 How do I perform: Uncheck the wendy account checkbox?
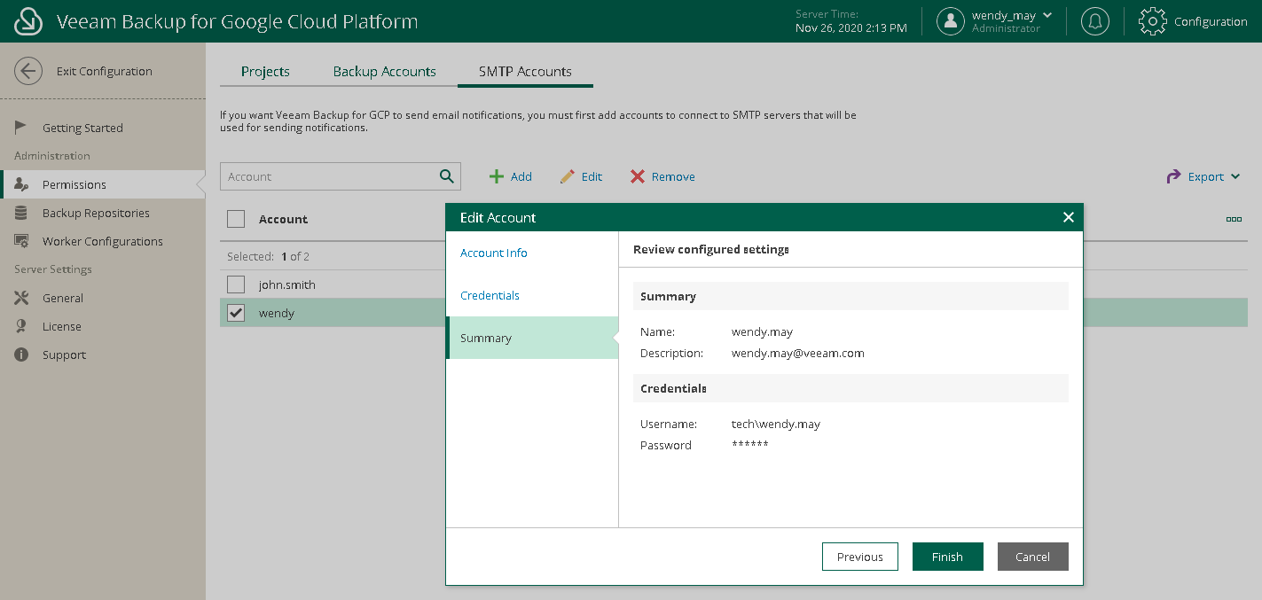pyautogui.click(x=236, y=313)
